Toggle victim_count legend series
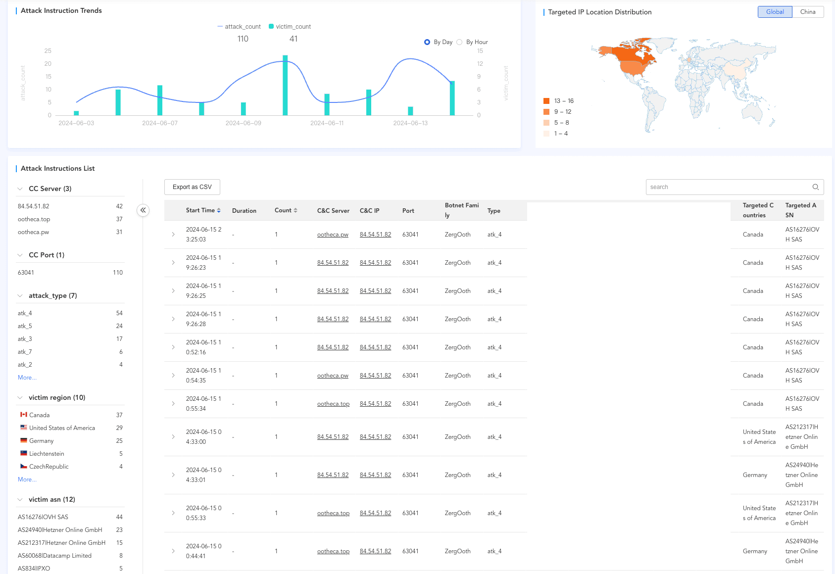 point(290,27)
